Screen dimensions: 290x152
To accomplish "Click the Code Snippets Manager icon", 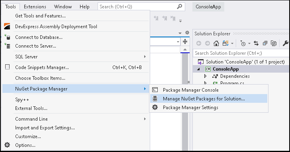I will pyautogui.click(x=8, y=67).
